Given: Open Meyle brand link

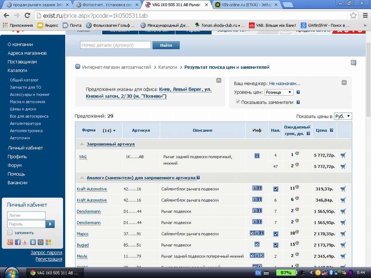Looking at the screenshot, I should pos(82,256).
